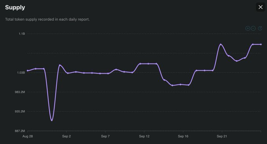Click the Sep 2 x-axis label

click(66, 136)
